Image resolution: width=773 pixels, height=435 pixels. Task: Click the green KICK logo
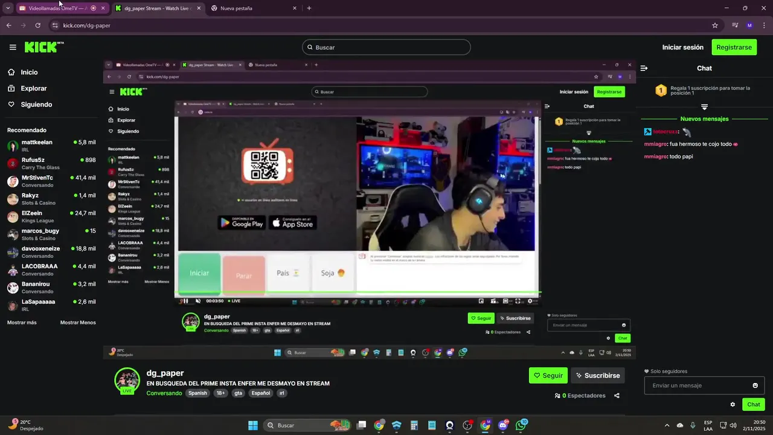pyautogui.click(x=43, y=47)
